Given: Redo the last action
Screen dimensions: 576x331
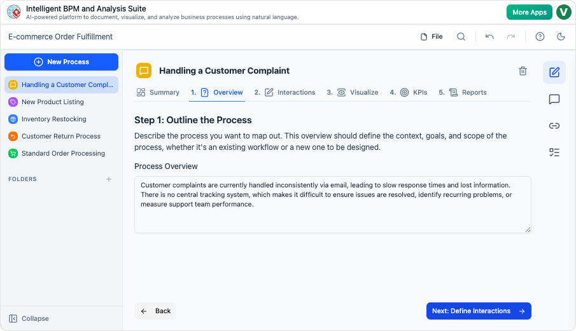Looking at the screenshot, I should (x=511, y=37).
